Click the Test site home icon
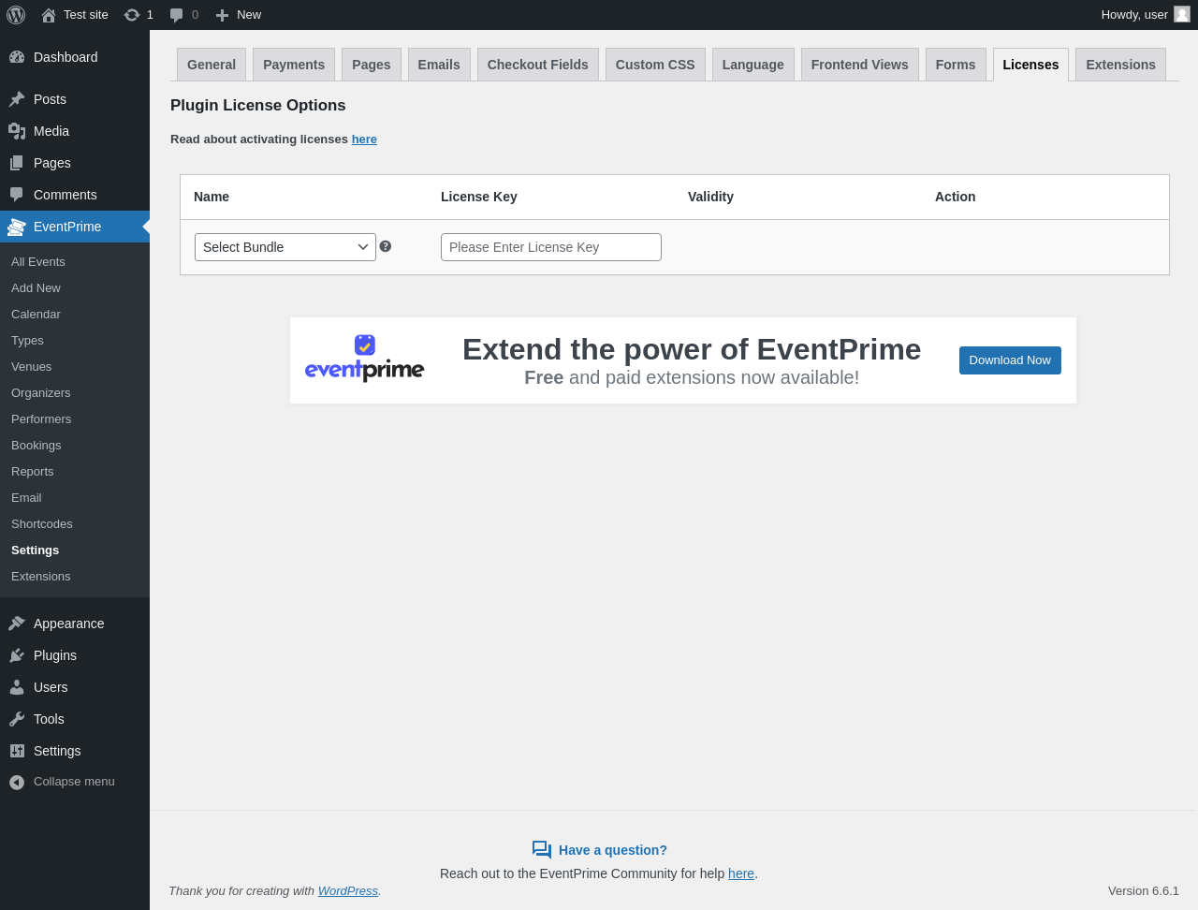This screenshot has height=910, width=1198. pos(49,15)
